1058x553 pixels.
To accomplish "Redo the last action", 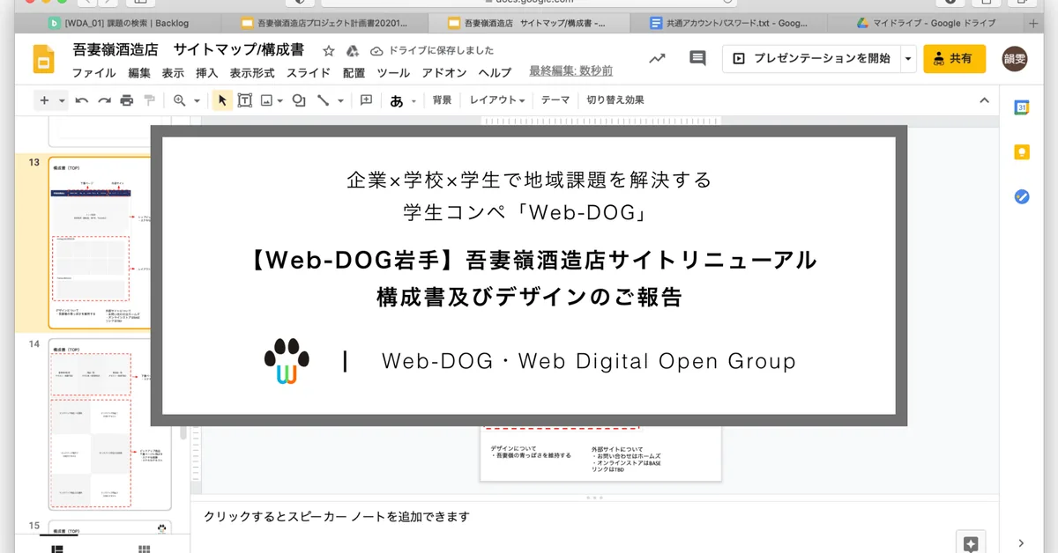I will click(x=104, y=100).
